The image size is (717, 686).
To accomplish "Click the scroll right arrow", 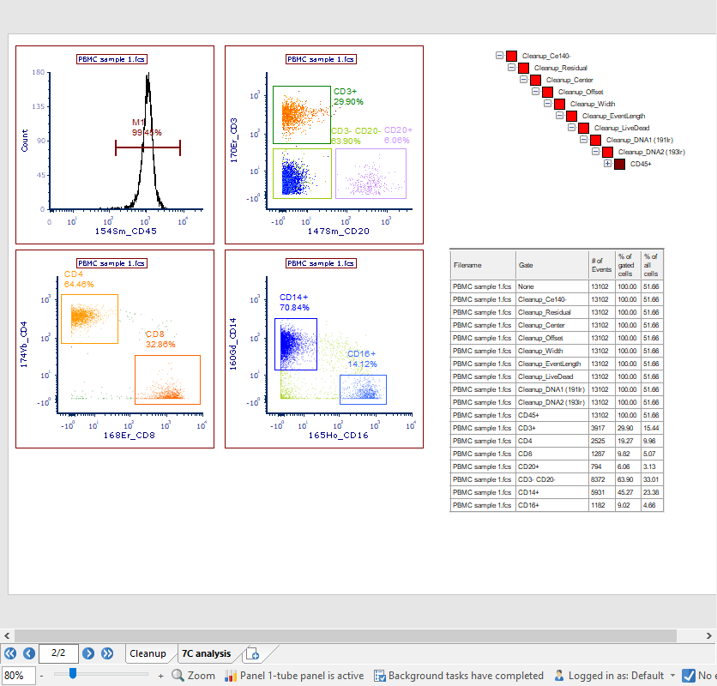I will pyautogui.click(x=708, y=635).
